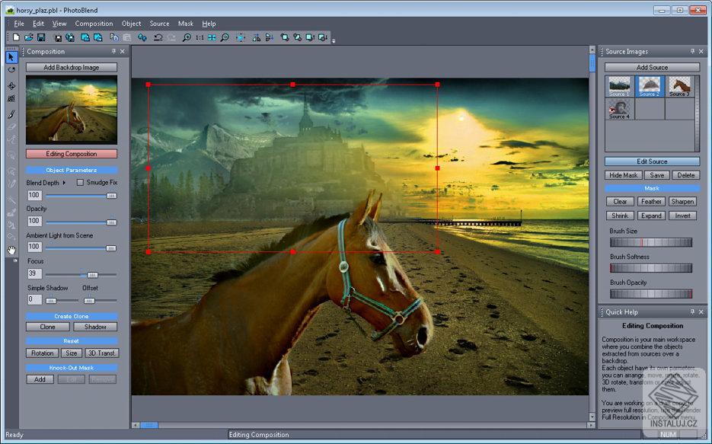Click the Feather mask button
This screenshot has height=444, width=712.
pos(651,202)
